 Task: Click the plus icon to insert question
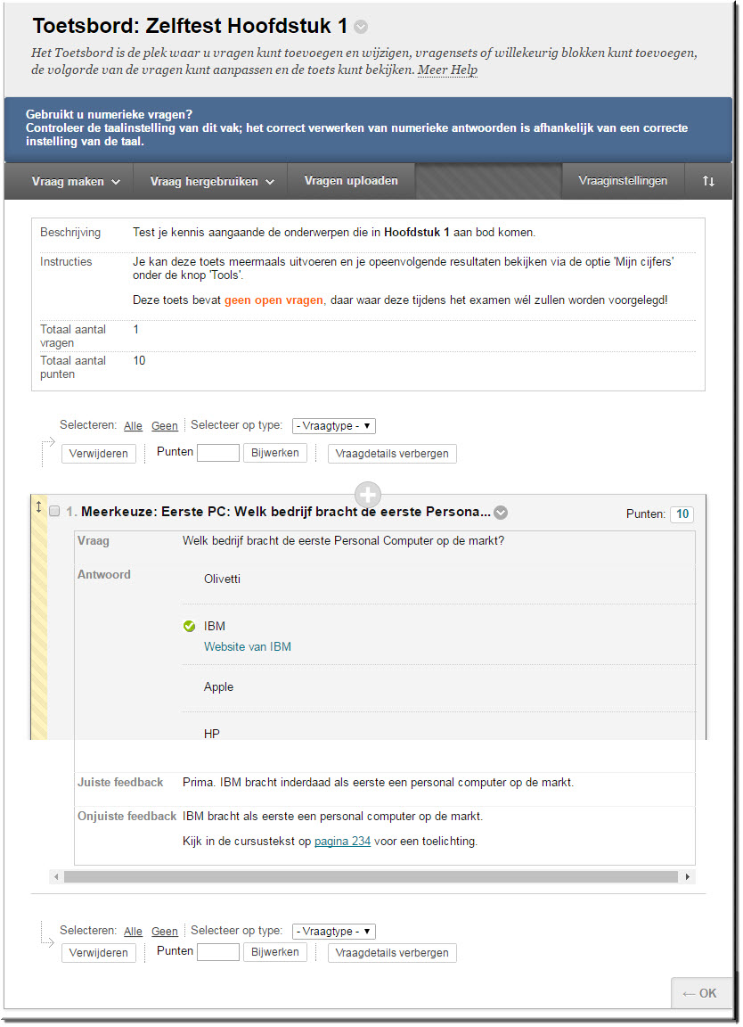[x=368, y=495]
